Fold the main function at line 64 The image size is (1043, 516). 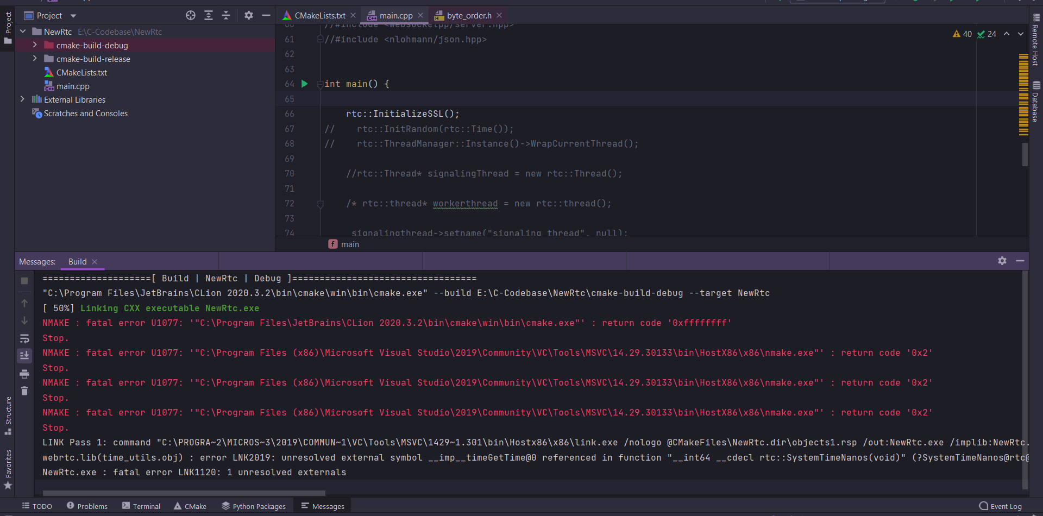321,84
